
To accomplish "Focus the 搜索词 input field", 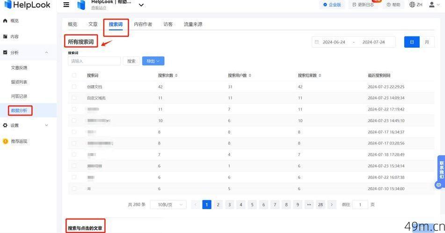I will click(x=94, y=61).
